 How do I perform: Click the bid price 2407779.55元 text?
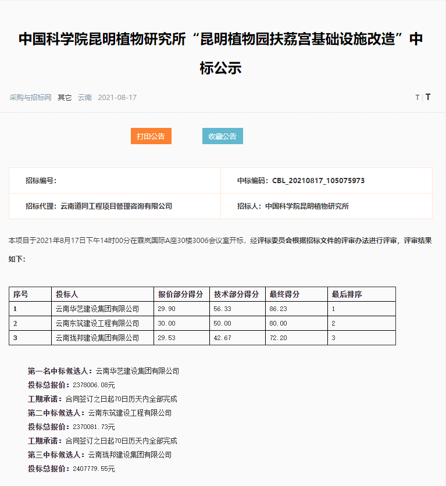pyautogui.click(x=94, y=469)
